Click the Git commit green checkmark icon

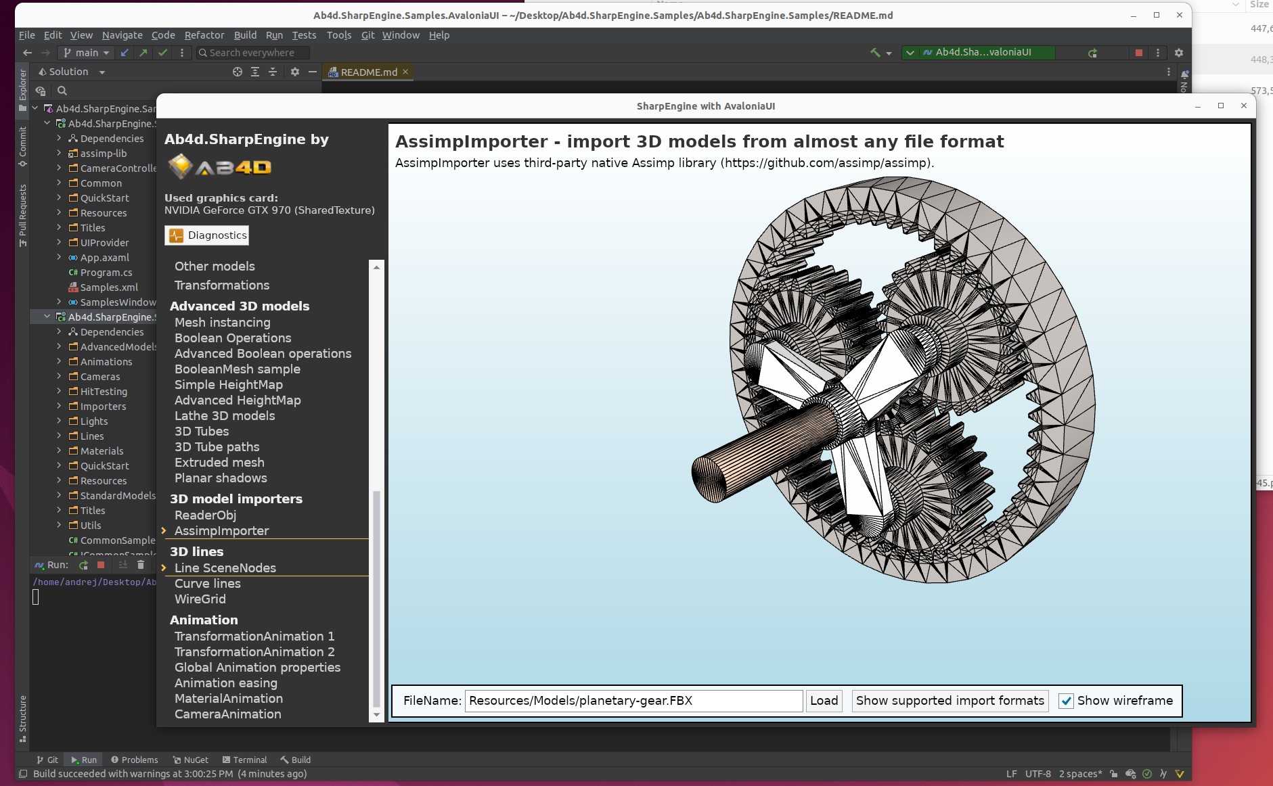click(162, 53)
